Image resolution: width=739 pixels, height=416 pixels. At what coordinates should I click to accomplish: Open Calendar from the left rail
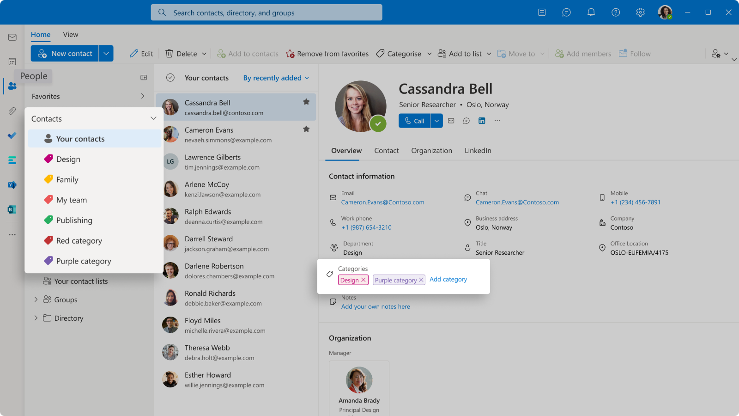[x=12, y=61]
